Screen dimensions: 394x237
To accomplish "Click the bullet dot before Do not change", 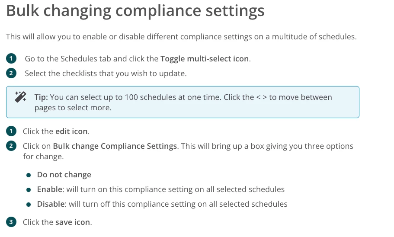I will (29, 175).
